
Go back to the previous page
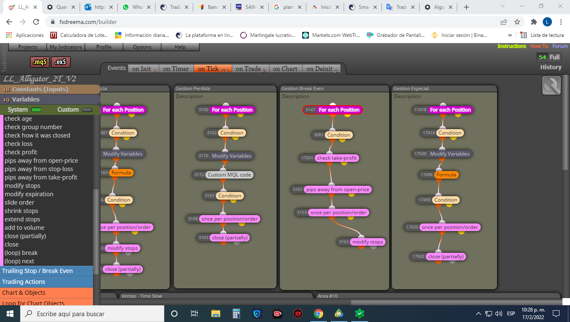10,22
